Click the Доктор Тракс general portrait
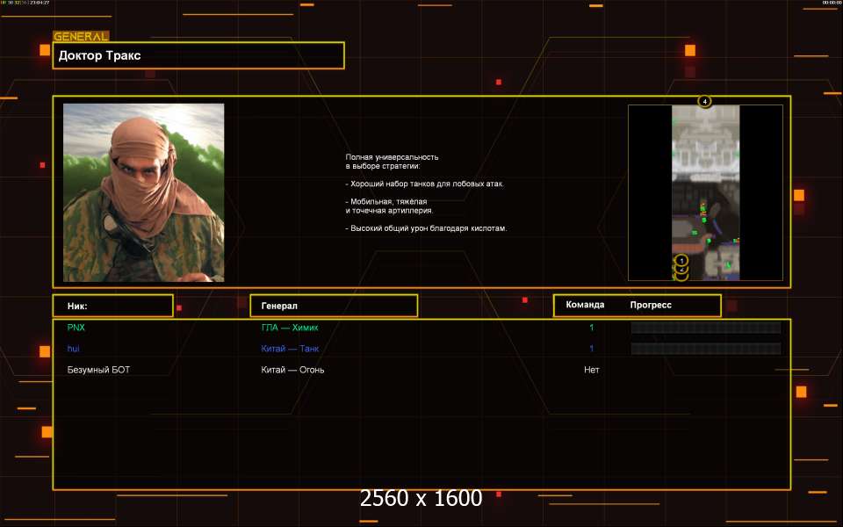The height and width of the screenshot is (527, 843). coord(143,192)
